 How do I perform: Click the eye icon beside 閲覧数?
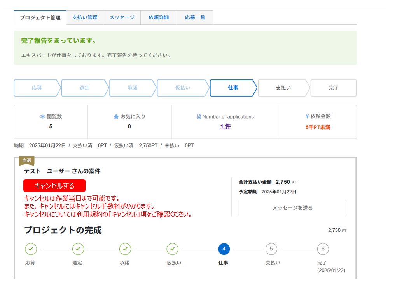(43, 117)
